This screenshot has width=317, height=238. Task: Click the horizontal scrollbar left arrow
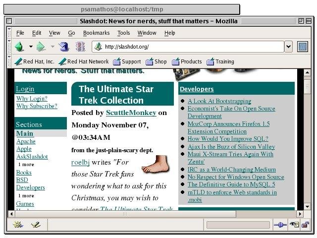pyautogui.click(x=11, y=214)
